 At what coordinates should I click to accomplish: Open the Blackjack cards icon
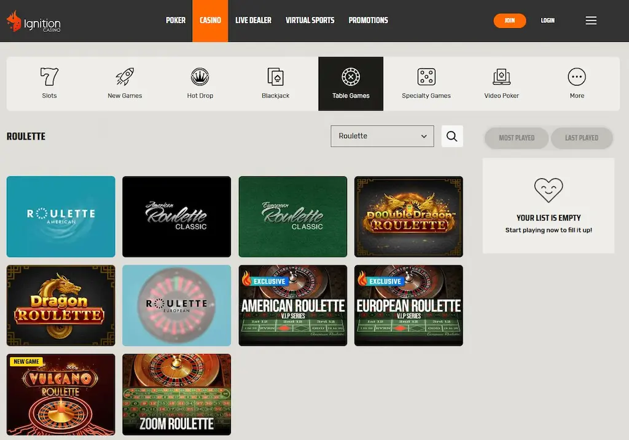point(275,77)
